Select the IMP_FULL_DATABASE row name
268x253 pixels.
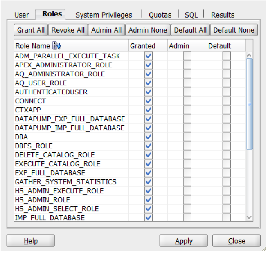[x=50, y=218]
